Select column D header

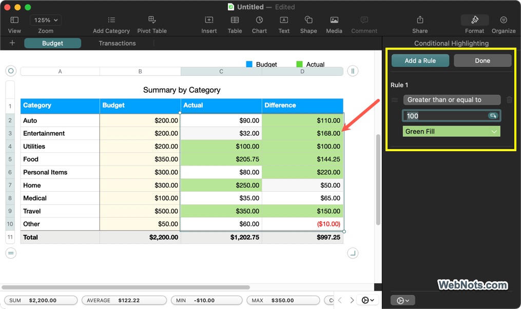[x=302, y=71]
